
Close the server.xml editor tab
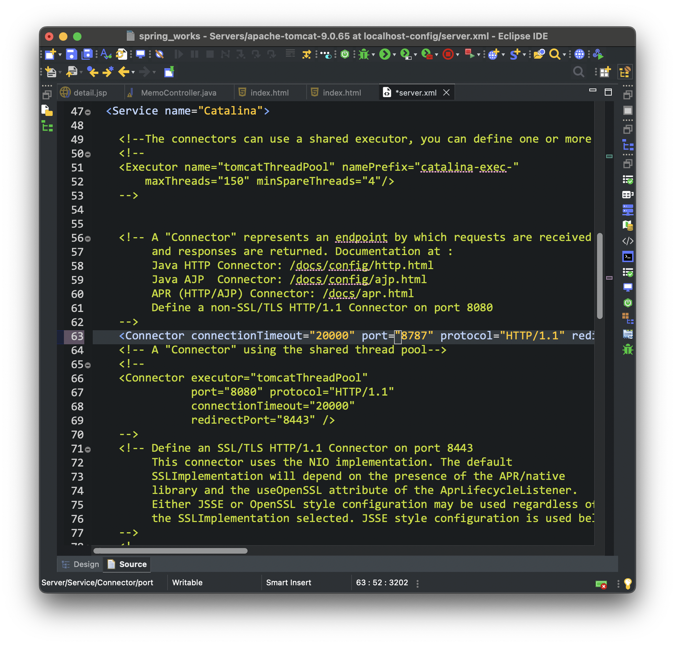[x=446, y=92]
